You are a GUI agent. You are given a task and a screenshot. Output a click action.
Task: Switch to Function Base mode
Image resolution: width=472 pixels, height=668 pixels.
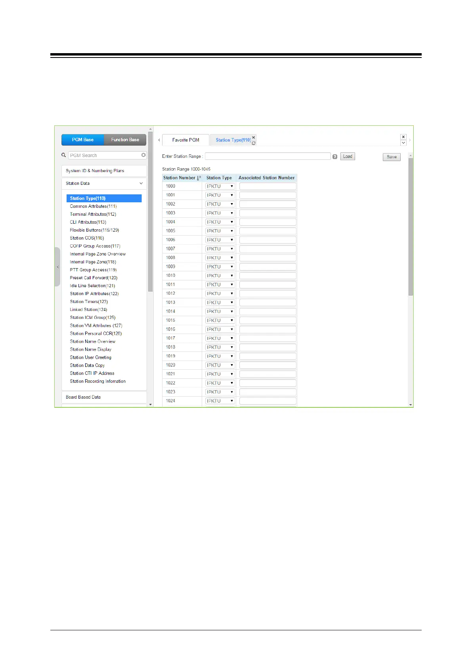125,140
